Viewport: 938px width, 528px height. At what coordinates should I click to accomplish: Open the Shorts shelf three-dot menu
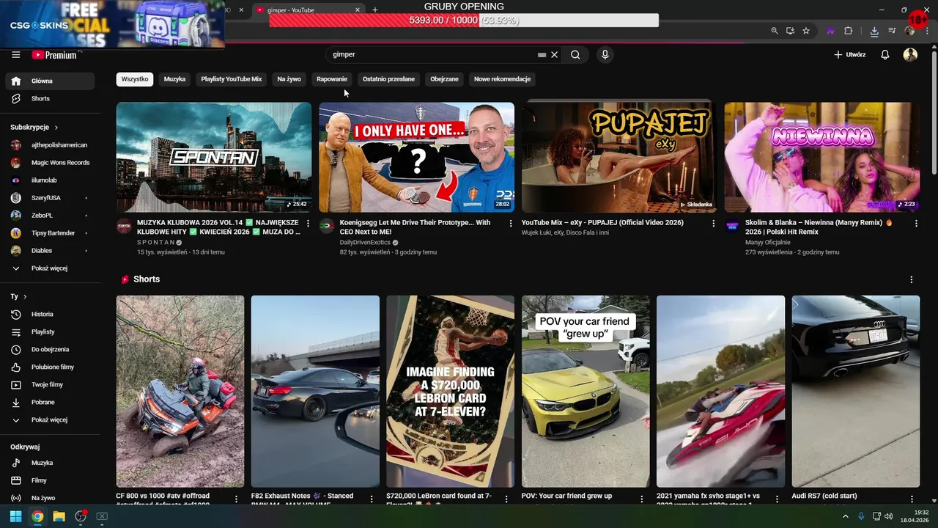(x=912, y=279)
